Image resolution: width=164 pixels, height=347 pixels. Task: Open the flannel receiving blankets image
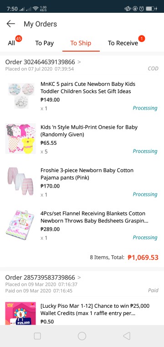(x=20, y=225)
